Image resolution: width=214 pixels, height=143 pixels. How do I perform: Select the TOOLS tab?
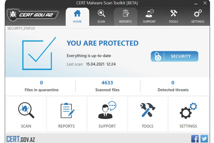click(x=173, y=17)
